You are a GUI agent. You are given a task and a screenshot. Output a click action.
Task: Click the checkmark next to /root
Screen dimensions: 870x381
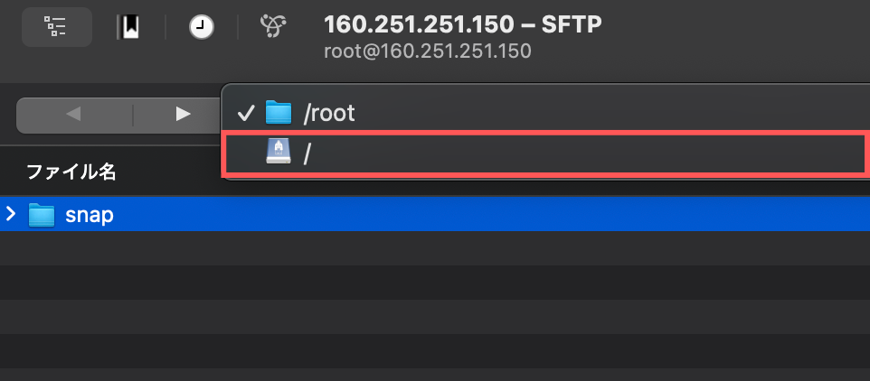(x=244, y=113)
